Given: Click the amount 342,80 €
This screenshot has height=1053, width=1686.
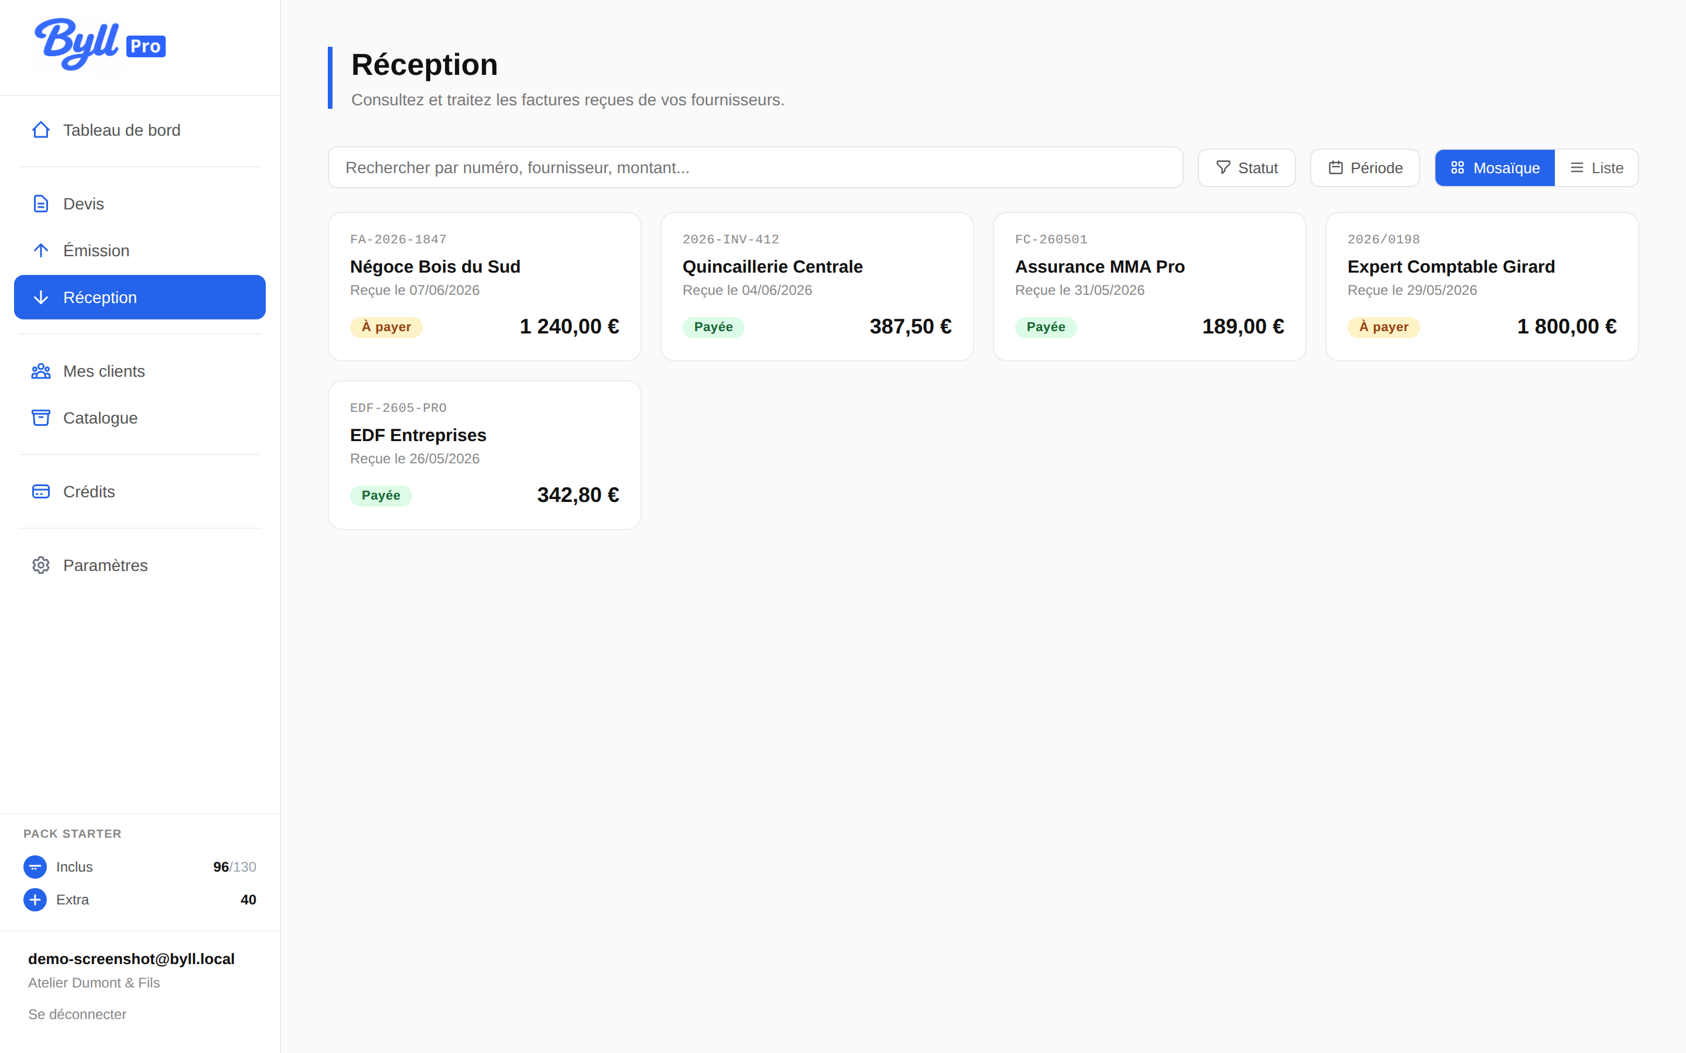Looking at the screenshot, I should [578, 495].
